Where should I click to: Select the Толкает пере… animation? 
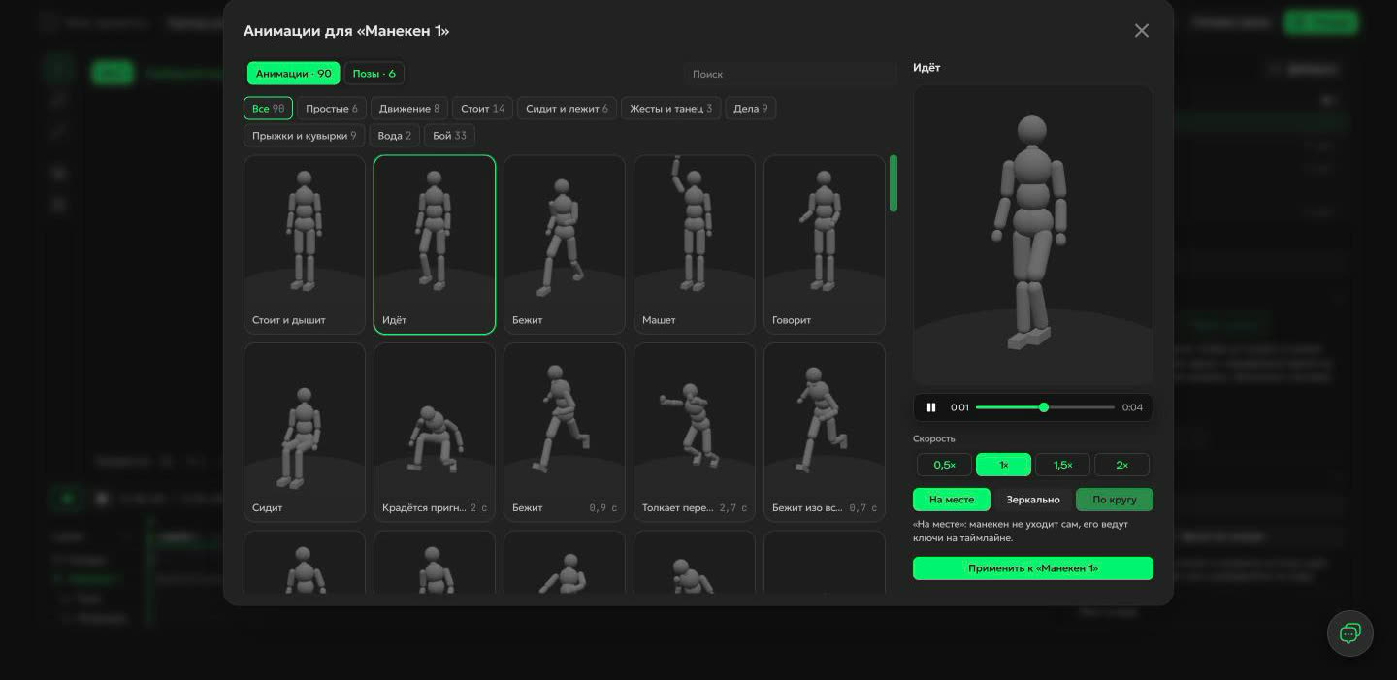[x=695, y=433]
